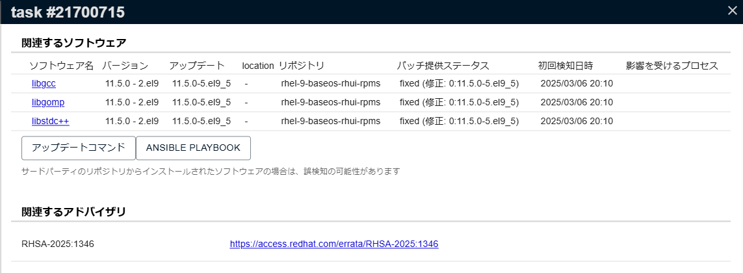
Task: Click the libstdc++ first detection date
Action: pos(577,122)
